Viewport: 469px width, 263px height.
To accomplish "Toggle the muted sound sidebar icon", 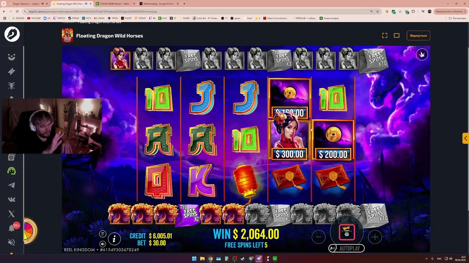I will click(12, 242).
